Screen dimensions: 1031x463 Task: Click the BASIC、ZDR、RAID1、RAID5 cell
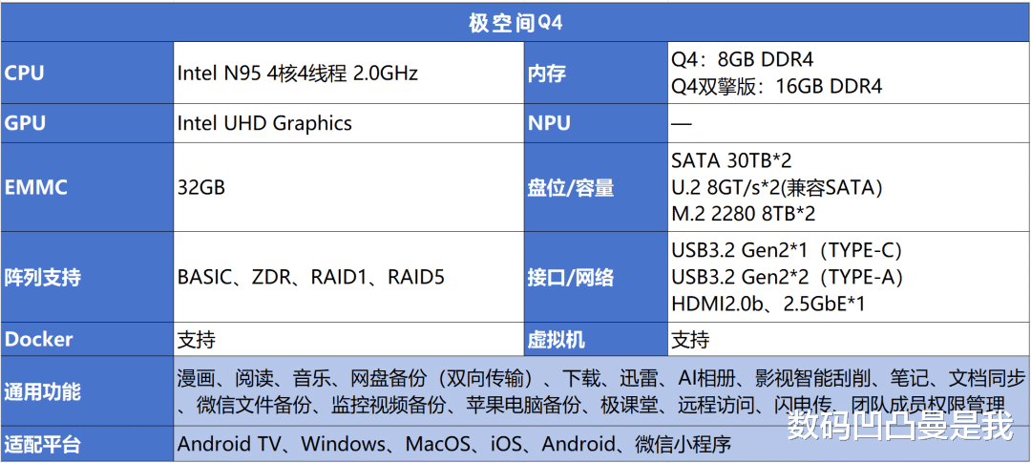pyautogui.click(x=311, y=278)
